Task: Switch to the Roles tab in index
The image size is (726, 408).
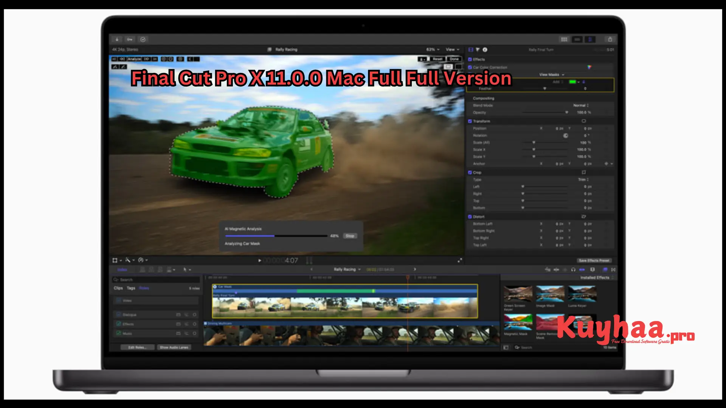Action: tap(144, 288)
